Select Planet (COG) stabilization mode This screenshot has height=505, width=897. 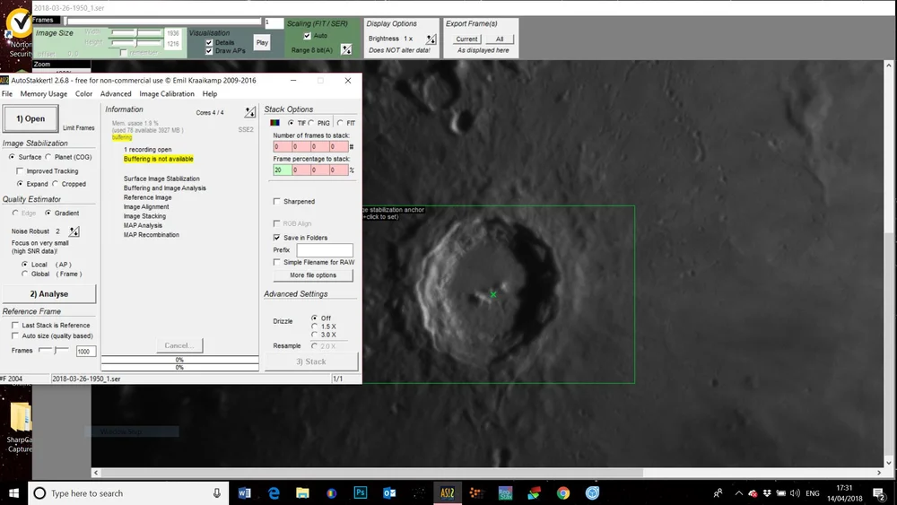[x=48, y=157]
